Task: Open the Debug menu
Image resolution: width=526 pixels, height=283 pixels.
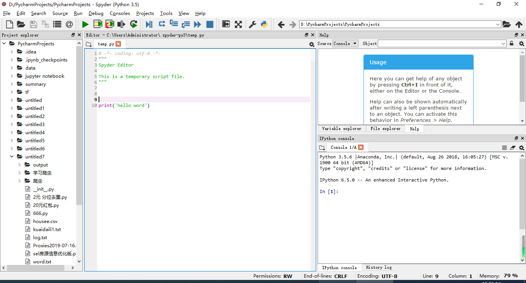Action: [x=96, y=13]
